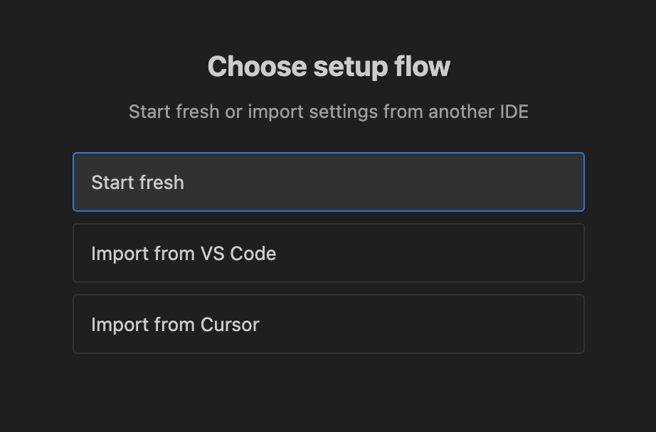Click the "Import from VS Code" text
Image resolution: width=656 pixels, height=432 pixels.
coord(184,254)
